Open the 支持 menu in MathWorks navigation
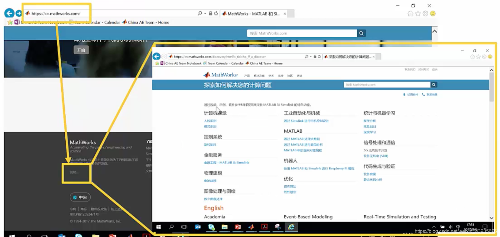This screenshot has height=237, width=500. 281,76
